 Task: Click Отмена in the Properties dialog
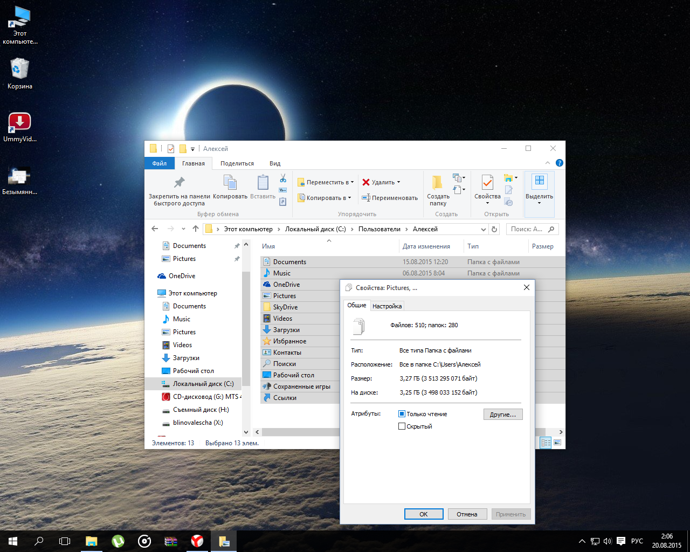(x=467, y=514)
